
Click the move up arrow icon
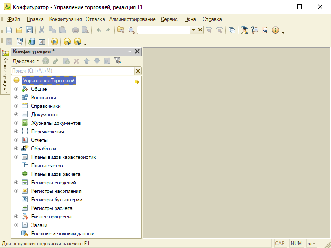pyautogui.click(x=86, y=61)
